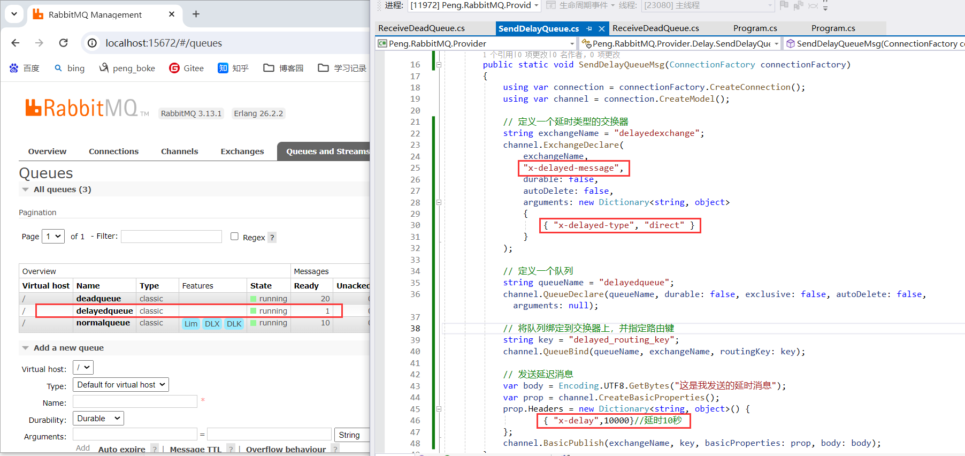Click the Arguments key input field
This screenshot has width=965, height=456.
135,434
